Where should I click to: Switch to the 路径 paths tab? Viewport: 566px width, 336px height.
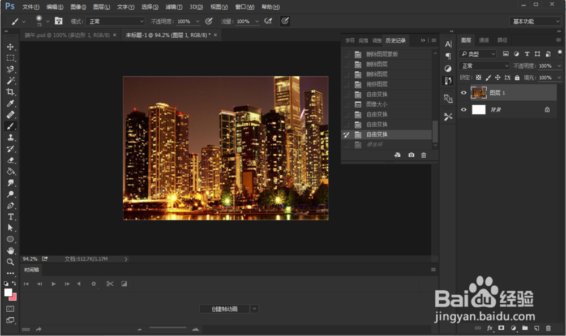(x=502, y=40)
